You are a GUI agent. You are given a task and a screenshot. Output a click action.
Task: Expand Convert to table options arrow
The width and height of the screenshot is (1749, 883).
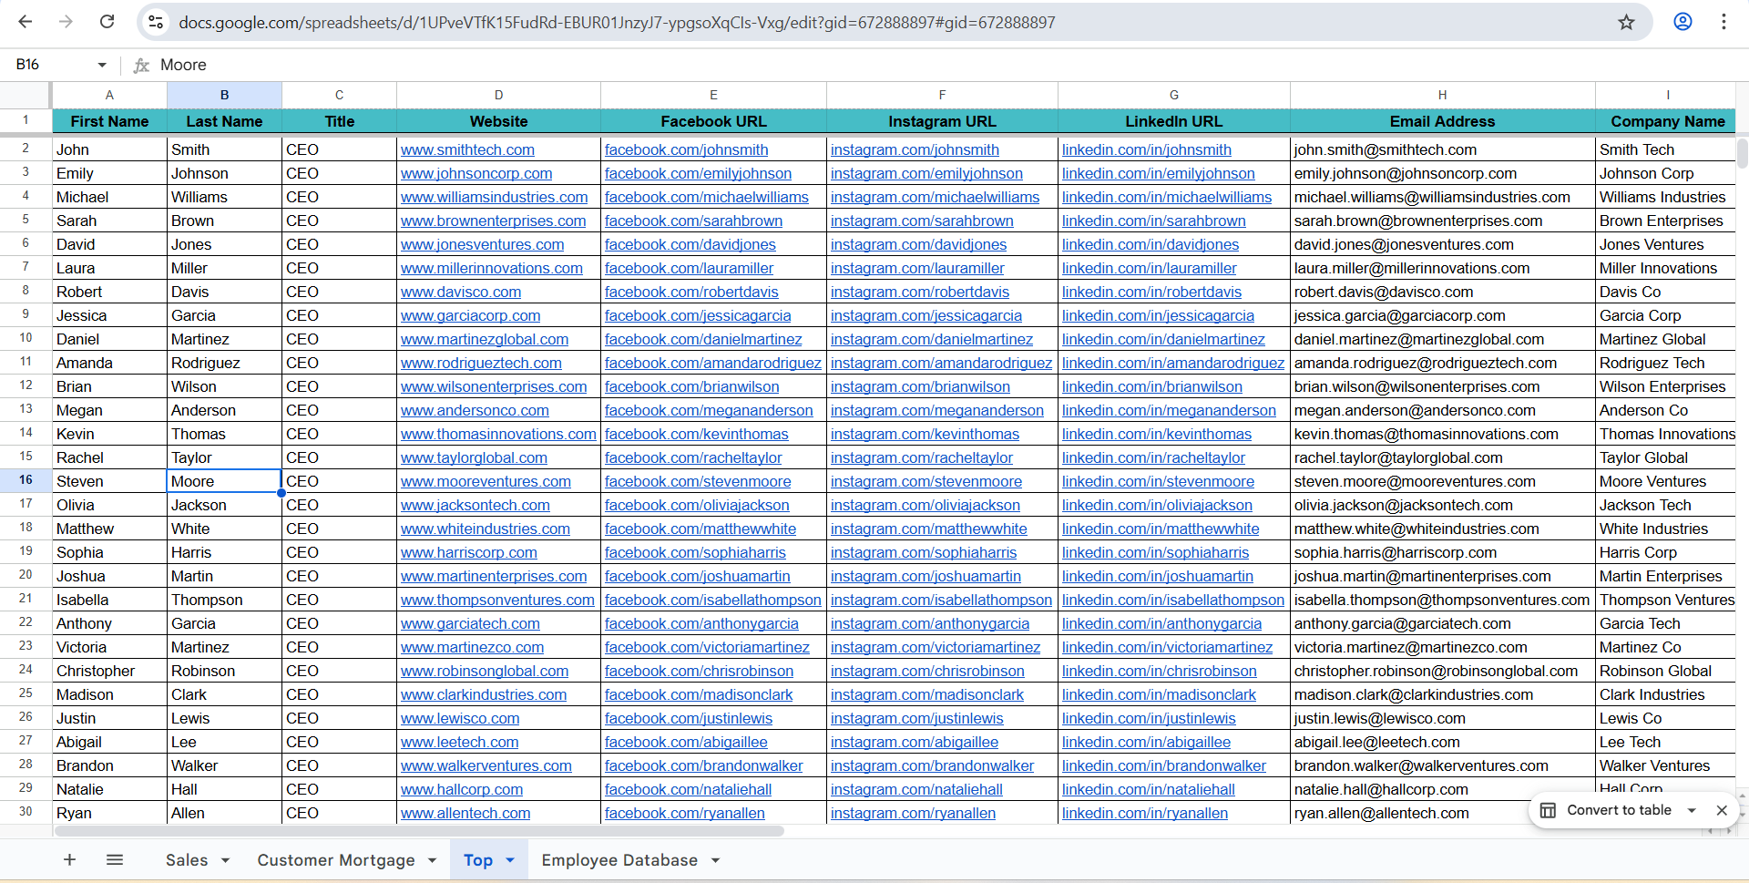tap(1692, 810)
